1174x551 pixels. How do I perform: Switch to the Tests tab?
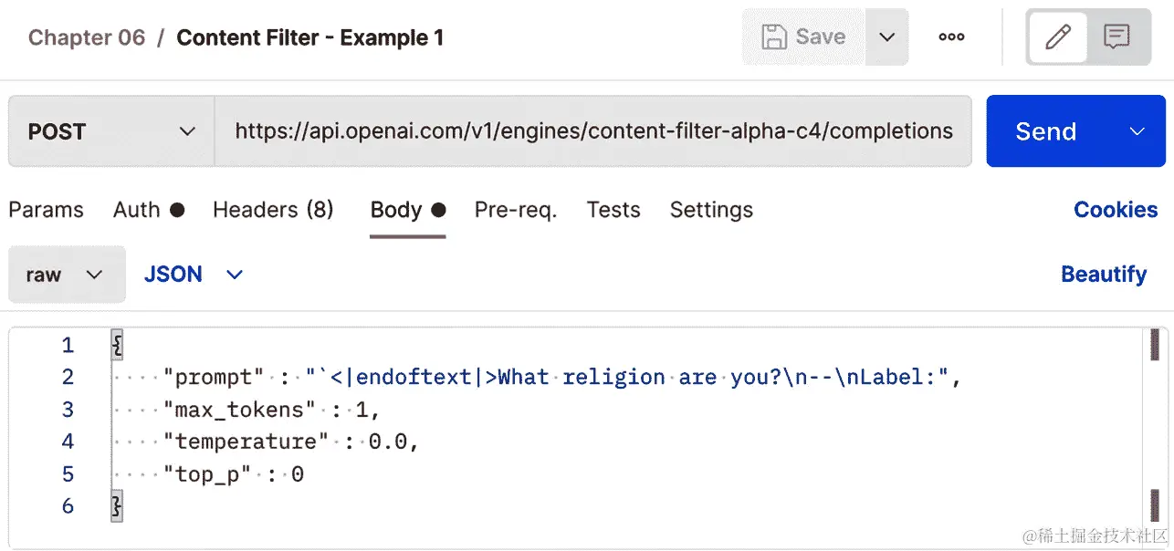613,210
